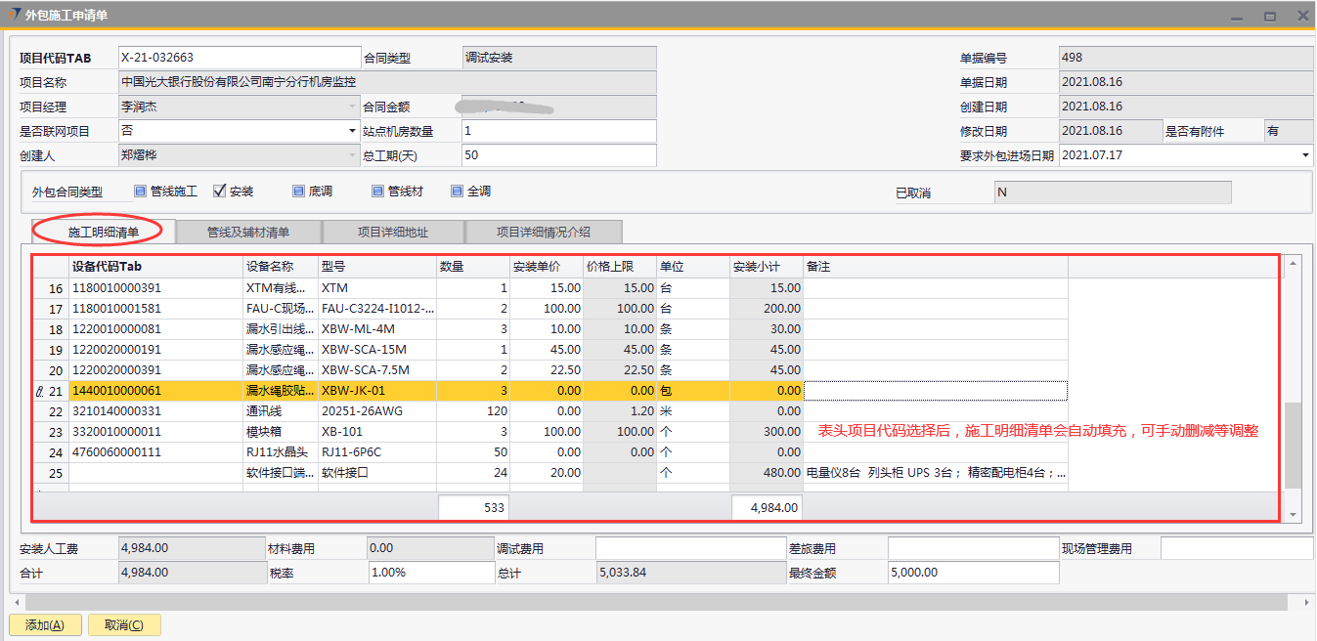Click the grid's scroll down arrow
Screen dimensions: 1317x641
(x=1293, y=514)
